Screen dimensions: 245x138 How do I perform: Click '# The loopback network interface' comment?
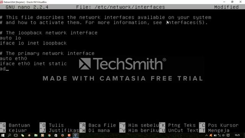click(x=49, y=33)
